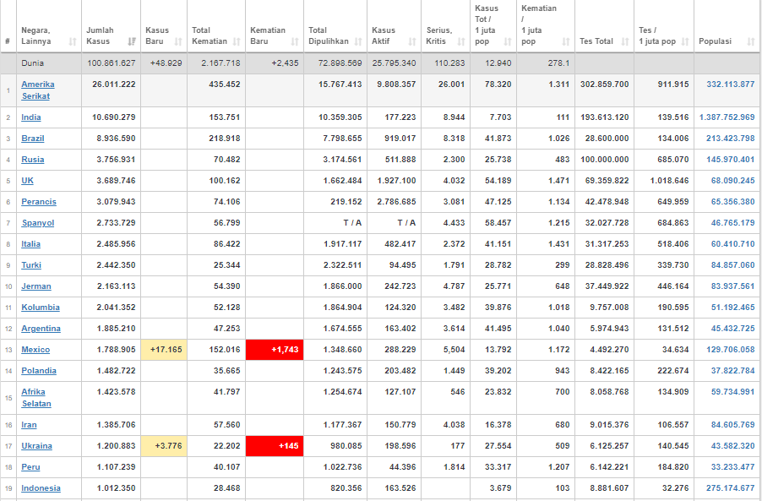Select Perancis active cases 2.786.685
The width and height of the screenshot is (762, 501).
tap(396, 202)
